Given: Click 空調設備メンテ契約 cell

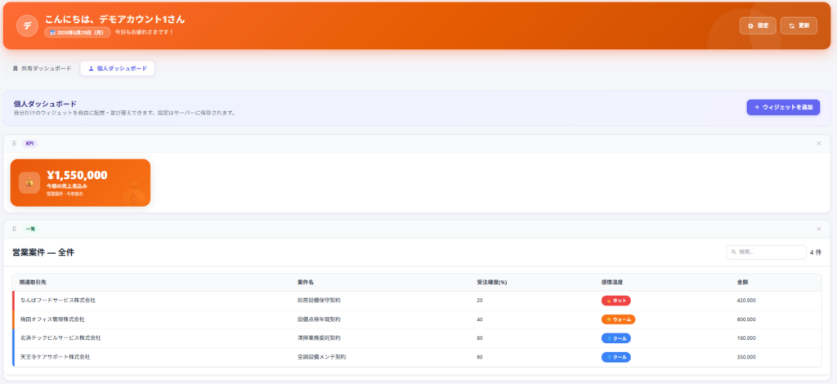Looking at the screenshot, I should point(321,357).
